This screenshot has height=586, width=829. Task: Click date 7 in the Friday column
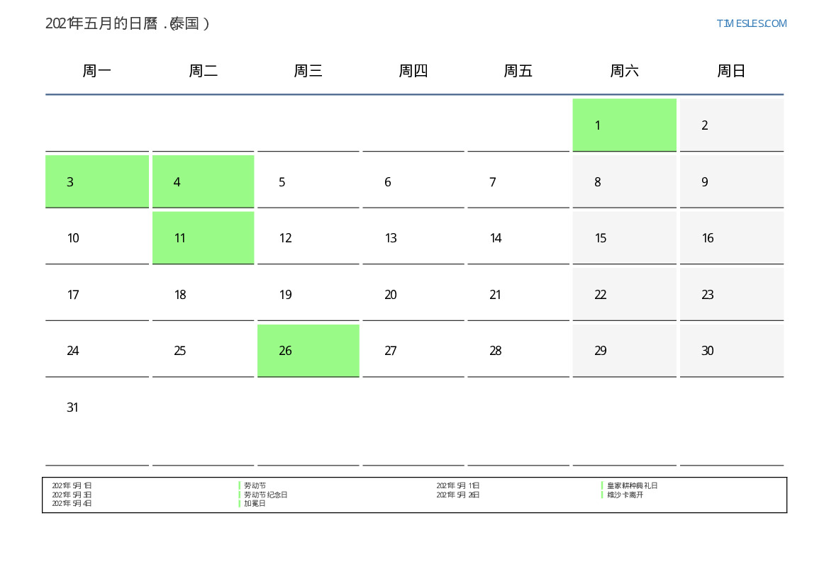tap(492, 182)
